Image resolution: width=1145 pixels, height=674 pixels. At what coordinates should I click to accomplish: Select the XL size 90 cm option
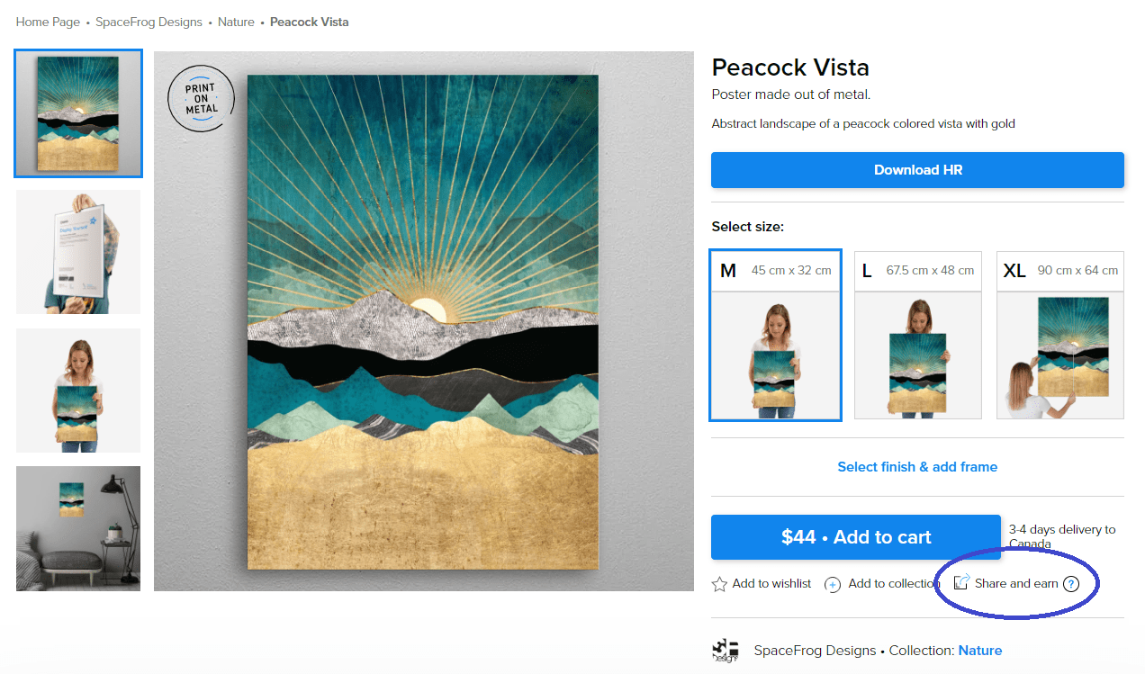(1059, 335)
